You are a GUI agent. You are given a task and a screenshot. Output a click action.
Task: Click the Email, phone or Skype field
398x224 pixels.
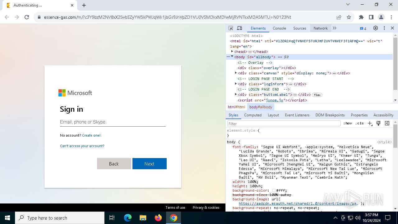113,122
